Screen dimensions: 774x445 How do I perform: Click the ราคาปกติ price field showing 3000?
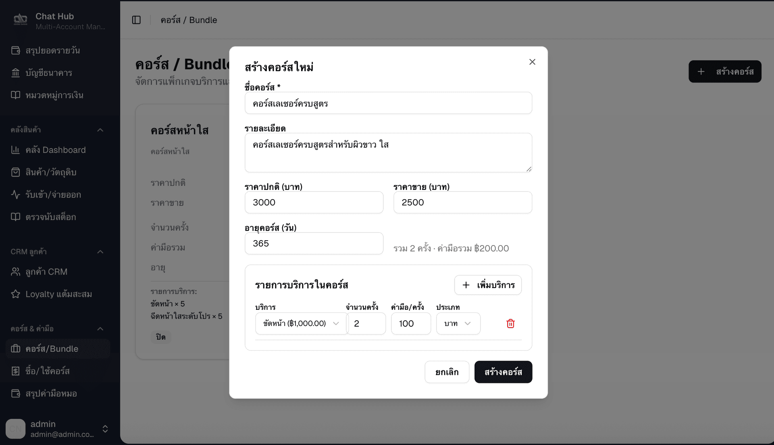[314, 202]
